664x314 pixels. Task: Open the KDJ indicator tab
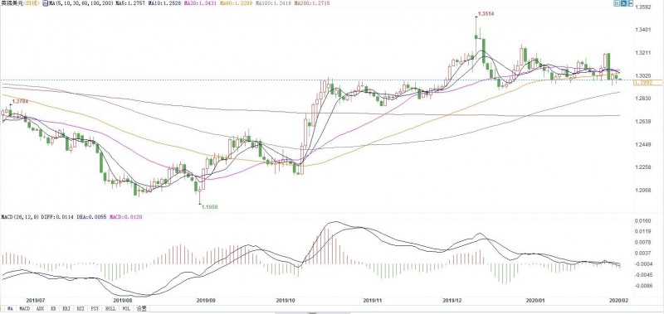[66, 309]
